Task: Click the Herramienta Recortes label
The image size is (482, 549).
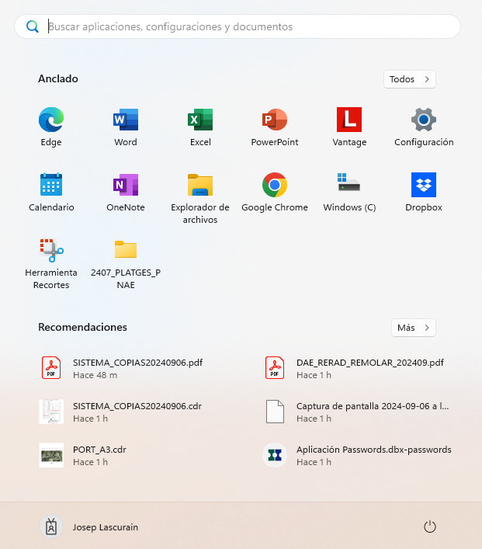Action: coord(51,279)
